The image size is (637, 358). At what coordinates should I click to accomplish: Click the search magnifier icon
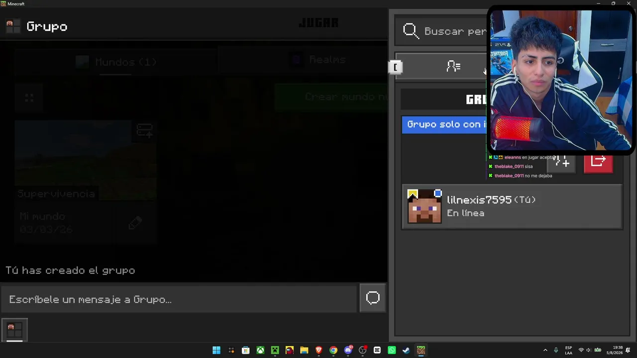coord(411,31)
